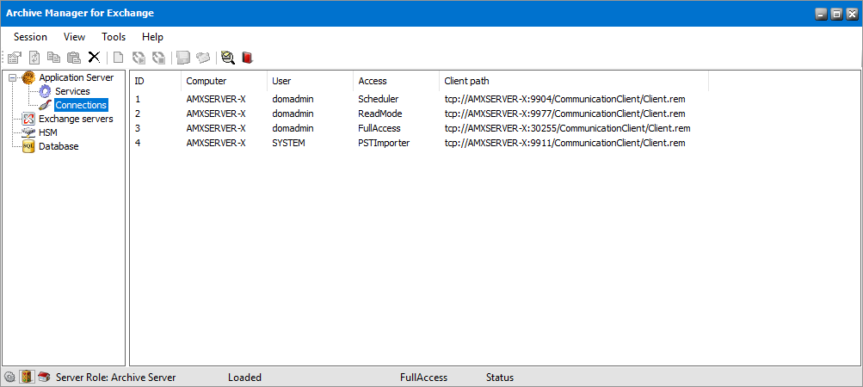Select the Scheduler connection row
This screenshot has width=863, height=387.
pyautogui.click(x=378, y=99)
